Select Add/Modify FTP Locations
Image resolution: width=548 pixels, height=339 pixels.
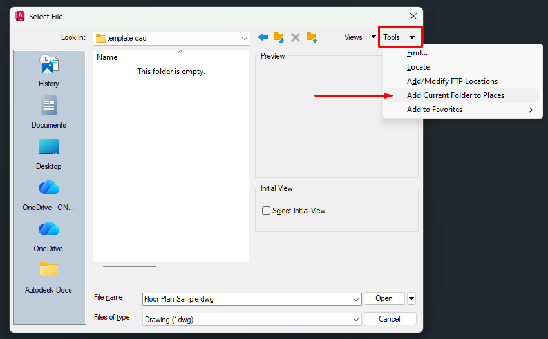(x=463, y=81)
